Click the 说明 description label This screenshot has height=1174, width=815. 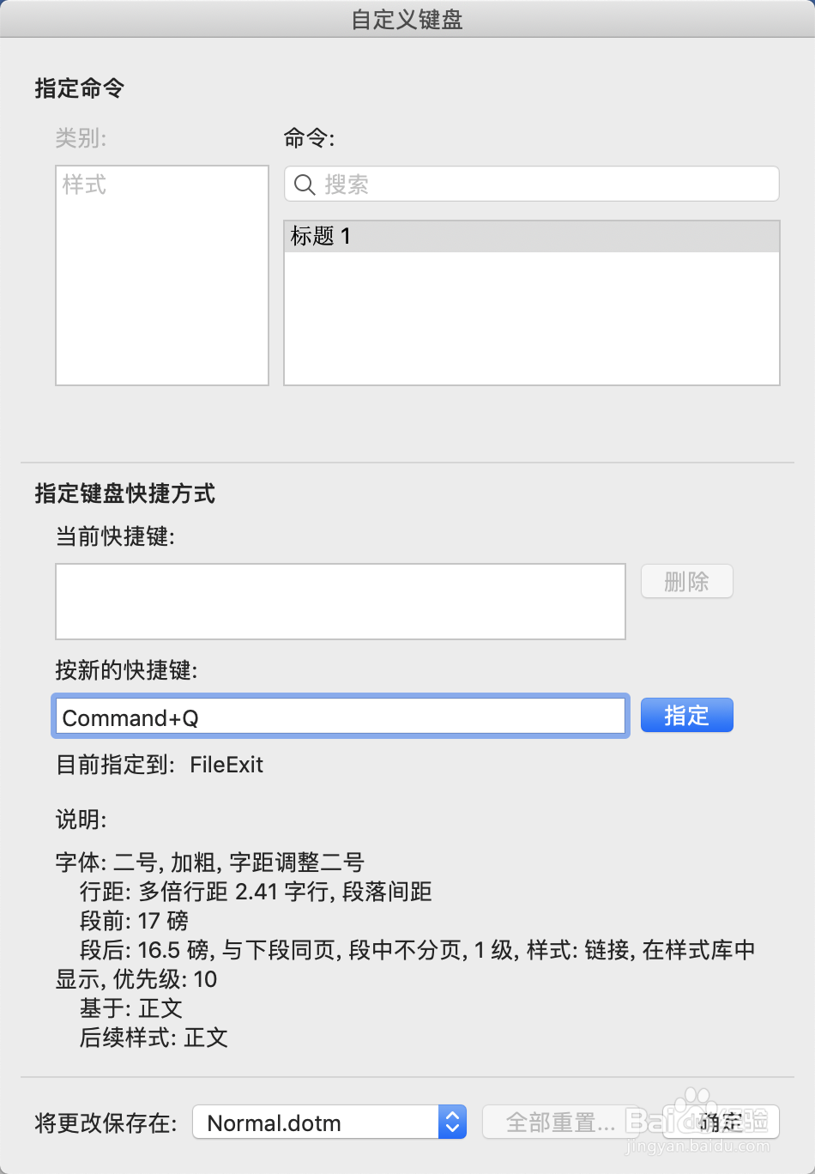81,820
